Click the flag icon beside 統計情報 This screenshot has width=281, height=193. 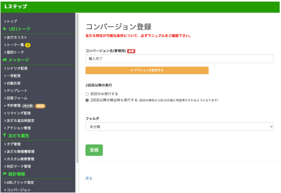coord(5,174)
